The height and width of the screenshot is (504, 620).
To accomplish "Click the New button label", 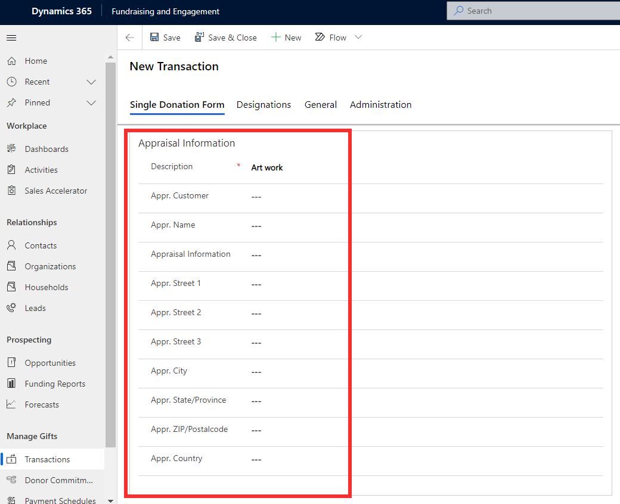I will coord(293,38).
